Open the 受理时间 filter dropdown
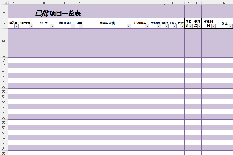The width and height of the screenshot is (233, 155). point(31,26)
